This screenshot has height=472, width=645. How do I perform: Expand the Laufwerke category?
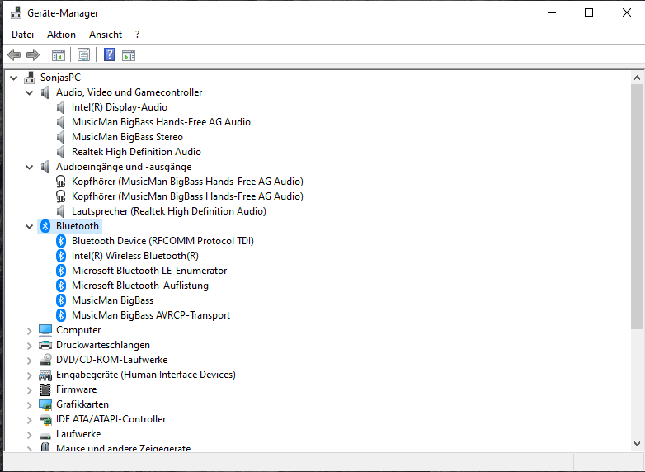point(29,435)
